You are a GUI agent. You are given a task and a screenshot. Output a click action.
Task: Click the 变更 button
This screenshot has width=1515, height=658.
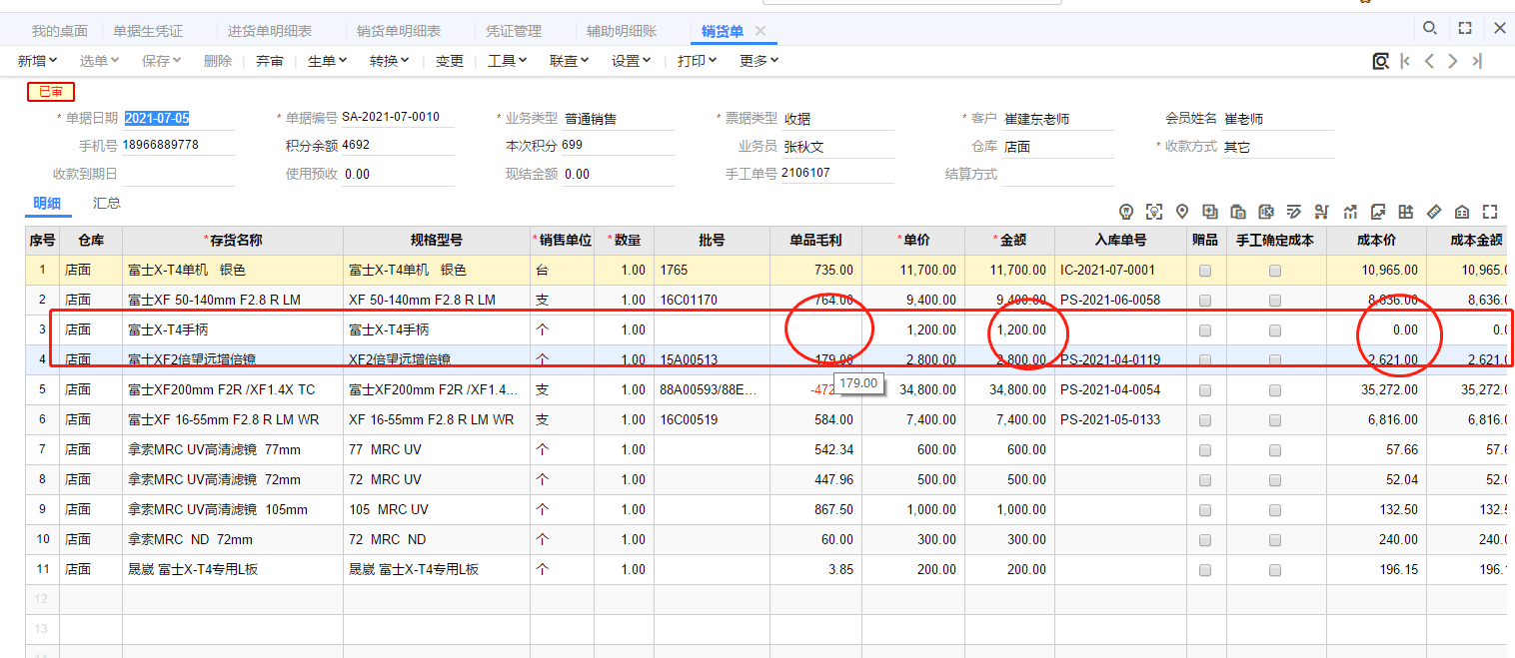coord(450,61)
